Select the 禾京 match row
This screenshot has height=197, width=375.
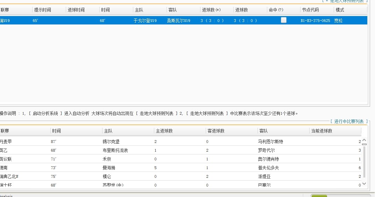181,159
